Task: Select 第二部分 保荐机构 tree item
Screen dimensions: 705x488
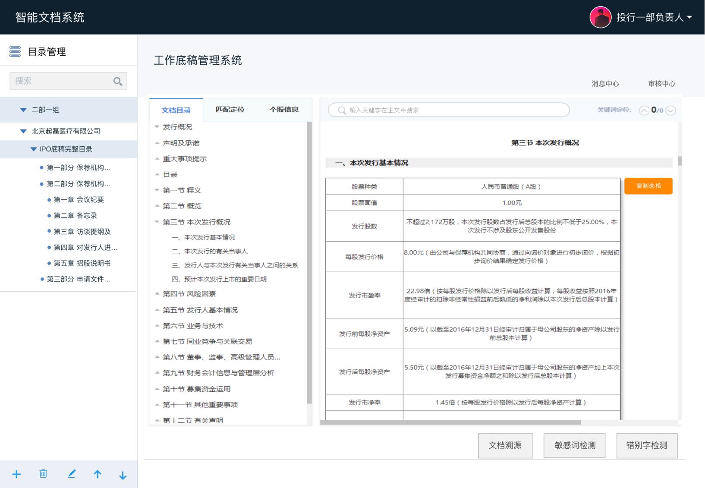Action: pos(79,184)
